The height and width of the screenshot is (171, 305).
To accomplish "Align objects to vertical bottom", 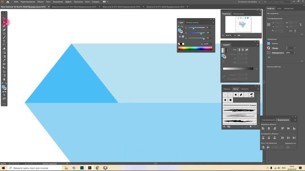I will coord(294,128).
